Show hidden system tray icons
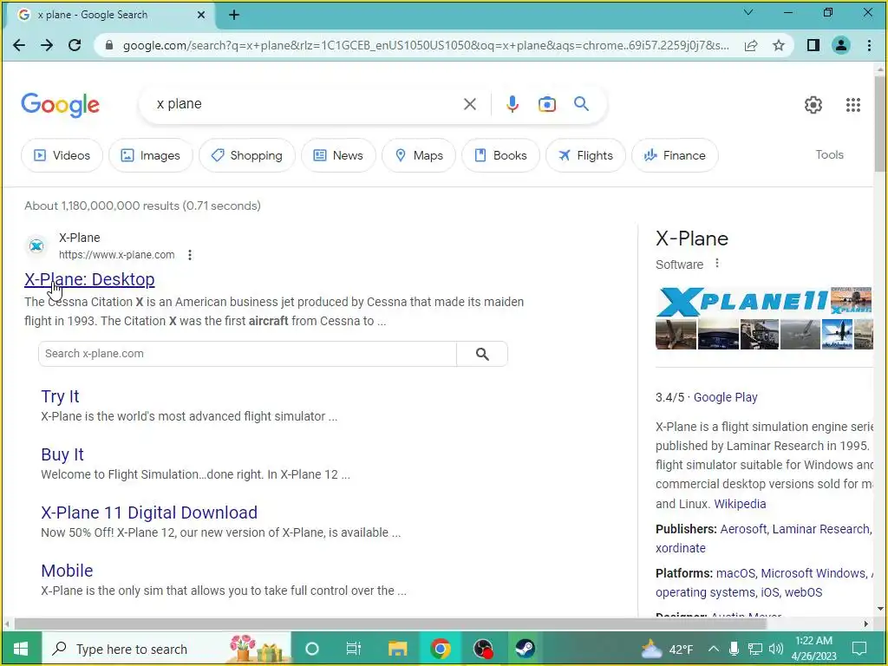 pyautogui.click(x=714, y=649)
